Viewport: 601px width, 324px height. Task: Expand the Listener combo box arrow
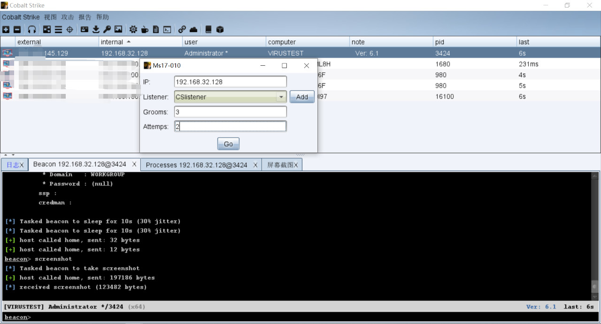click(x=281, y=97)
